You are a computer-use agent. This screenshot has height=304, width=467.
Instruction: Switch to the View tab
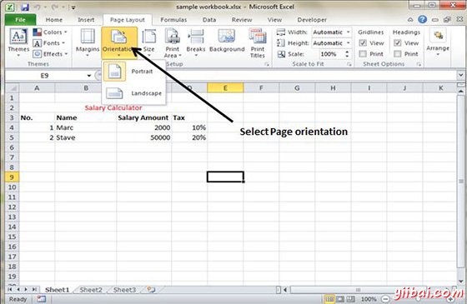[274, 20]
